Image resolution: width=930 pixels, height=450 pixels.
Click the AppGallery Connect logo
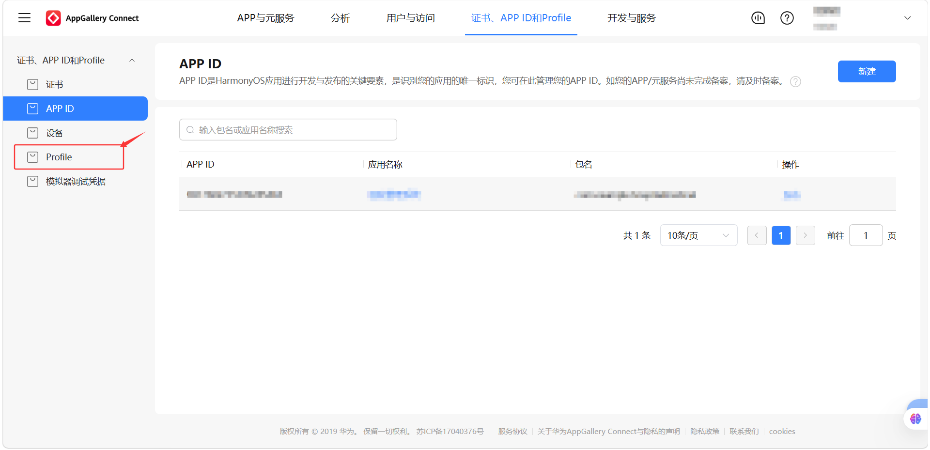93,18
